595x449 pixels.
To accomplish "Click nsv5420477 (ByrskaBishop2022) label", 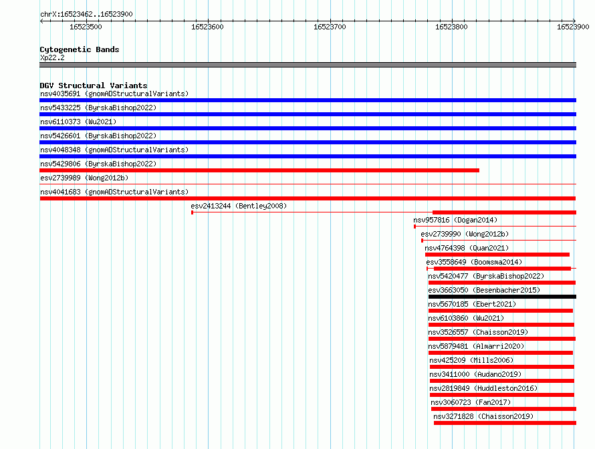I will click(486, 276).
